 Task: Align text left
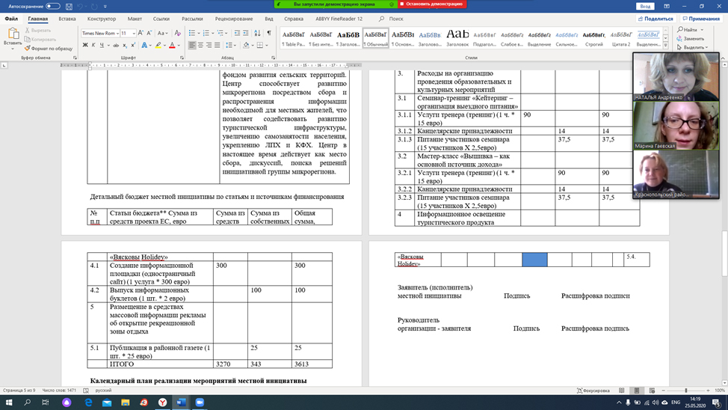192,46
